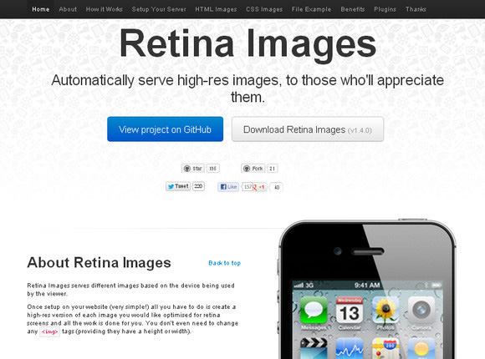Click the Camera icon on iPhone image
Image resolution: width=485 pixels, height=359 pixels.
(x=421, y=311)
